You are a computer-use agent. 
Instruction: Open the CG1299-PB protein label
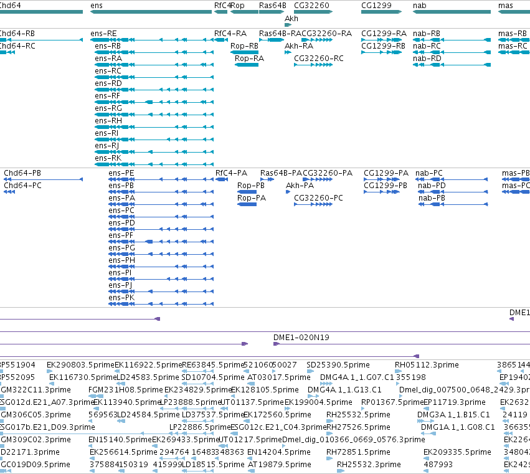point(386,186)
